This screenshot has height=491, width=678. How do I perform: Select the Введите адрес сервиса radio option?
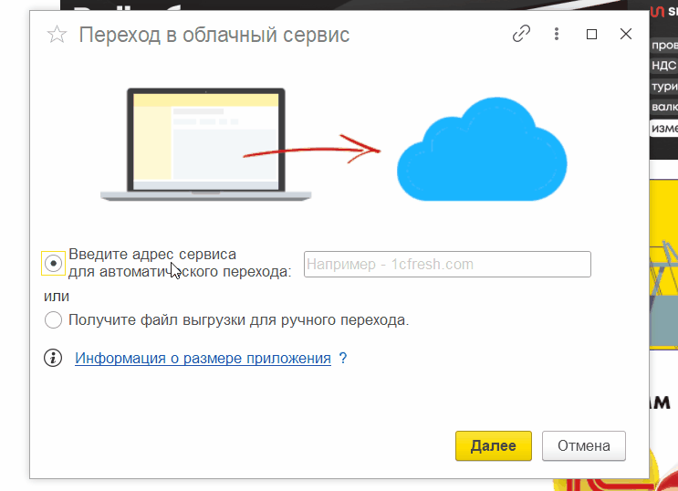click(x=53, y=263)
